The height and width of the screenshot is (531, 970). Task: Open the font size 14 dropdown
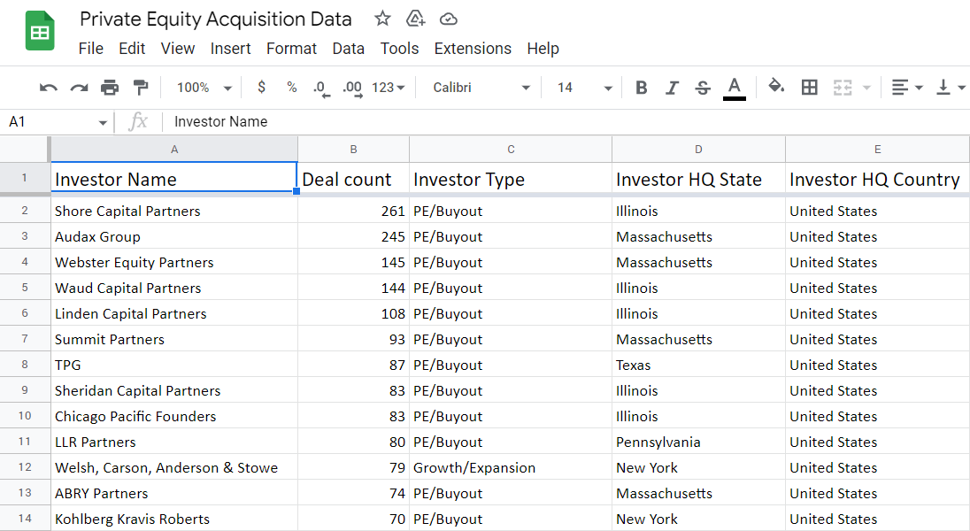coord(584,88)
